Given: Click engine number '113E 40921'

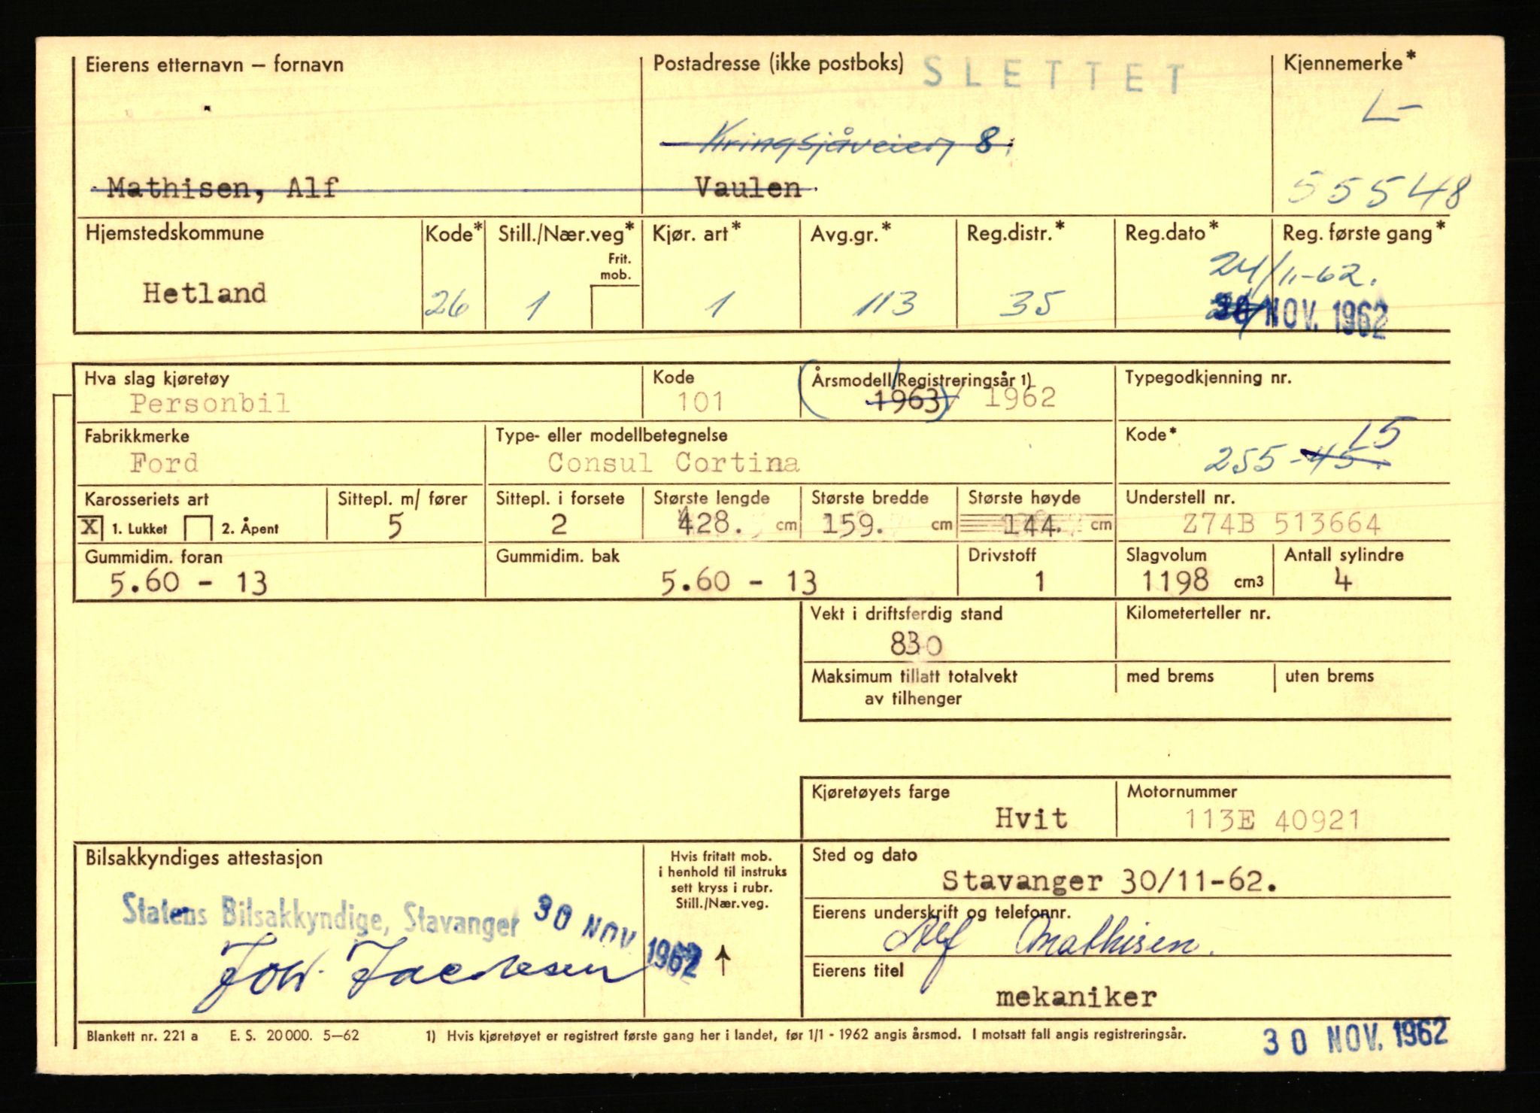Looking at the screenshot, I should pyautogui.click(x=1272, y=819).
